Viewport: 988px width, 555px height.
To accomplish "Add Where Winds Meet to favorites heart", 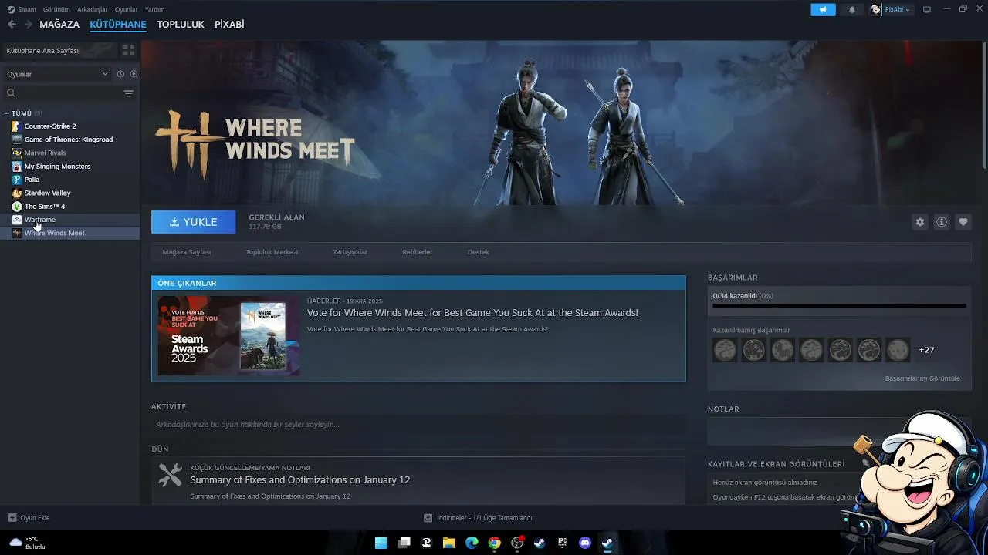I will [963, 222].
